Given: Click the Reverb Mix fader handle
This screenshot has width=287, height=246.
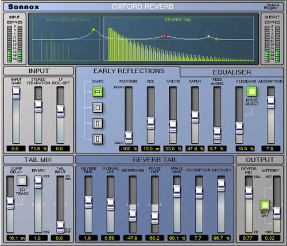Looking at the screenshot, I should [249, 193].
